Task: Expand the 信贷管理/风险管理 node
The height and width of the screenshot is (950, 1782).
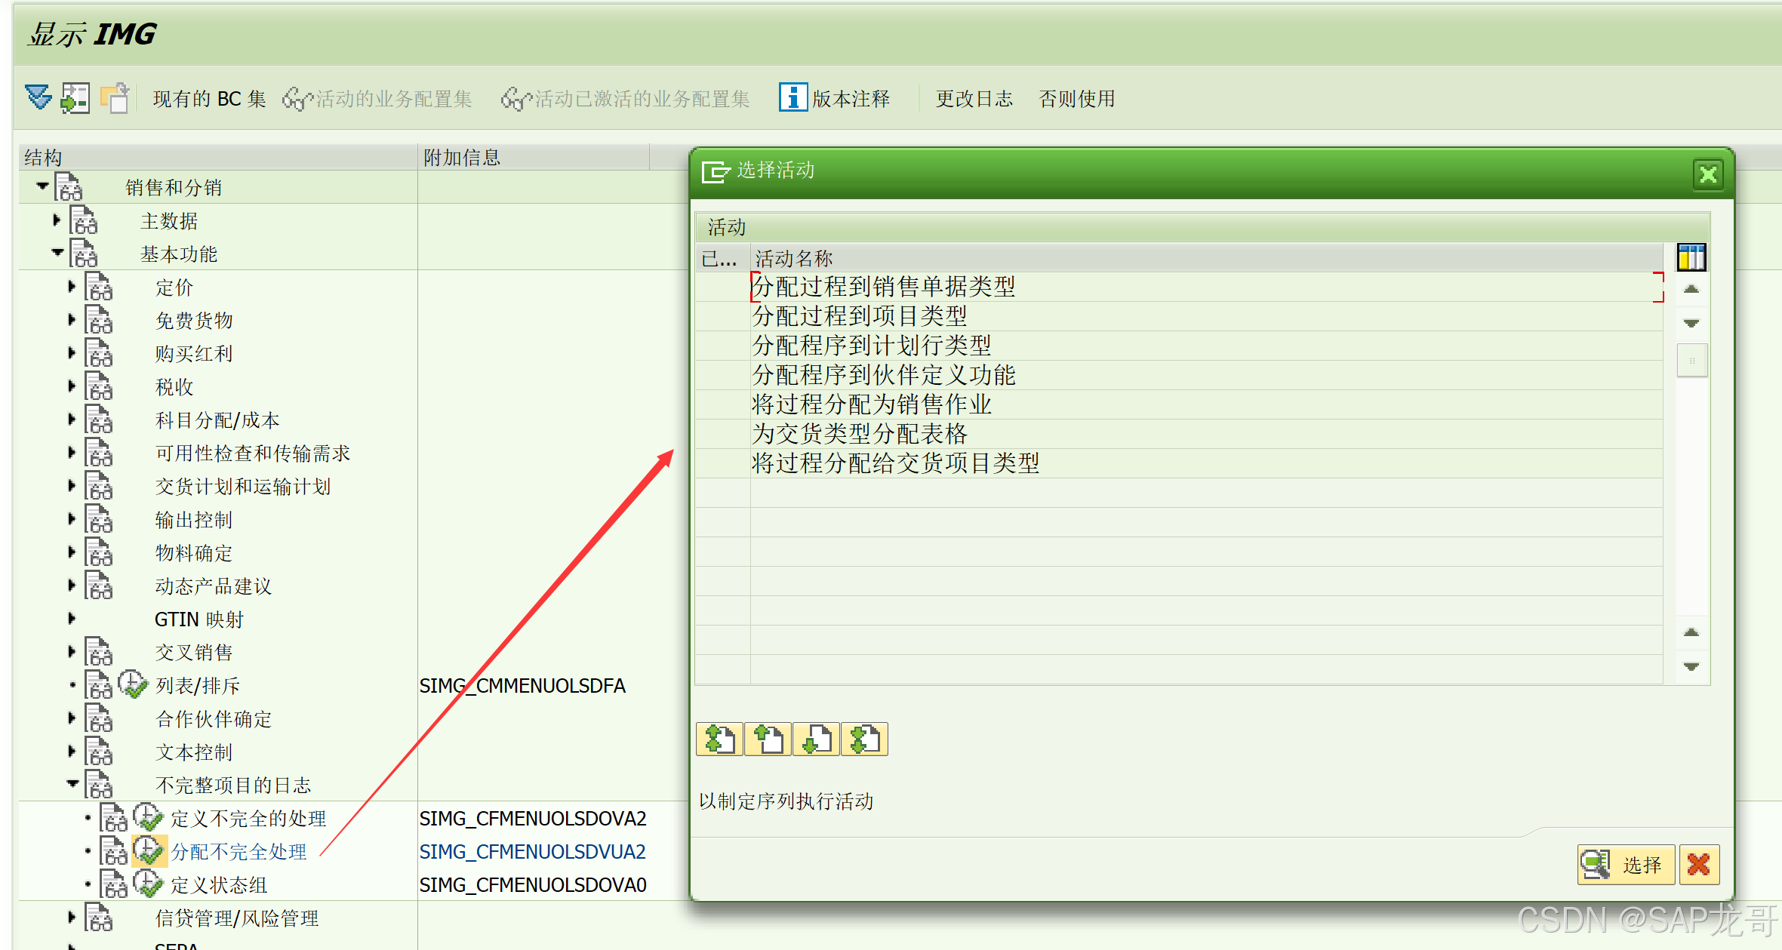Action: [x=72, y=918]
